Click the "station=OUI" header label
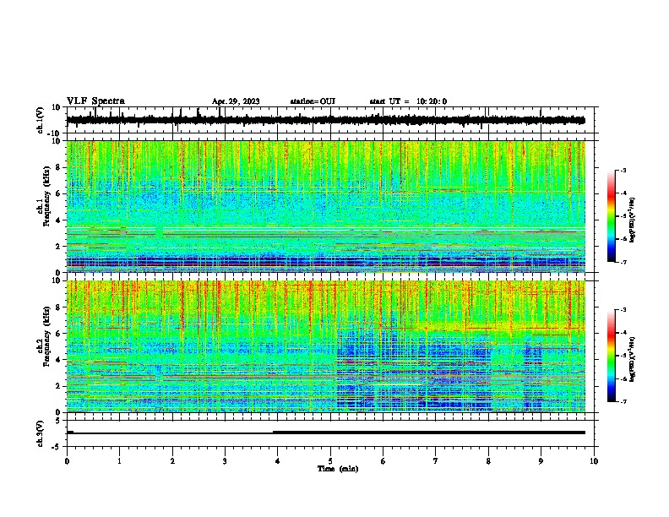This screenshot has width=669, height=517. 313,101
